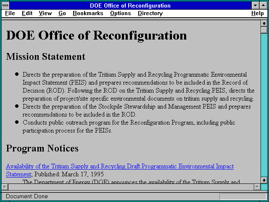Click the progress indicator box in status bar
This screenshot has width=269, height=202.
243,197
